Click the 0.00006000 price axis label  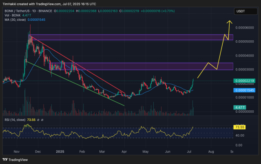[245, 28]
